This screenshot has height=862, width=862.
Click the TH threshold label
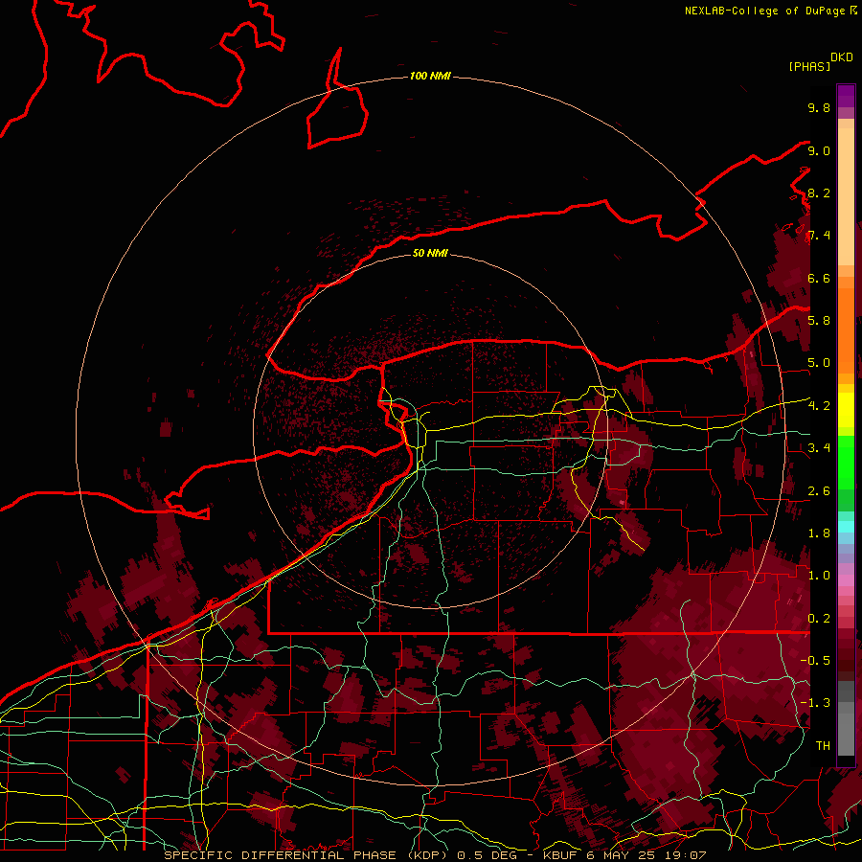[823, 746]
